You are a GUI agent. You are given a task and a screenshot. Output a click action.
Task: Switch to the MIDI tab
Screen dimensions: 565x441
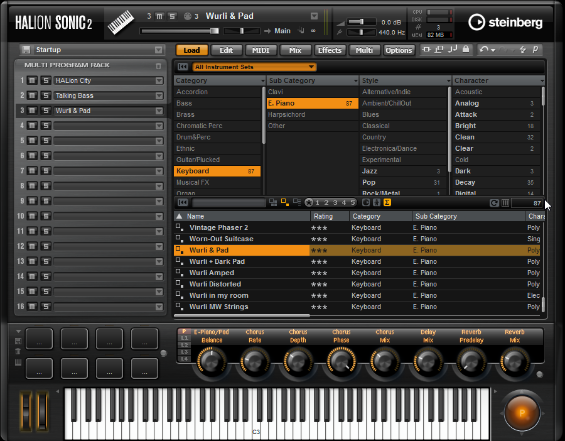tap(261, 50)
